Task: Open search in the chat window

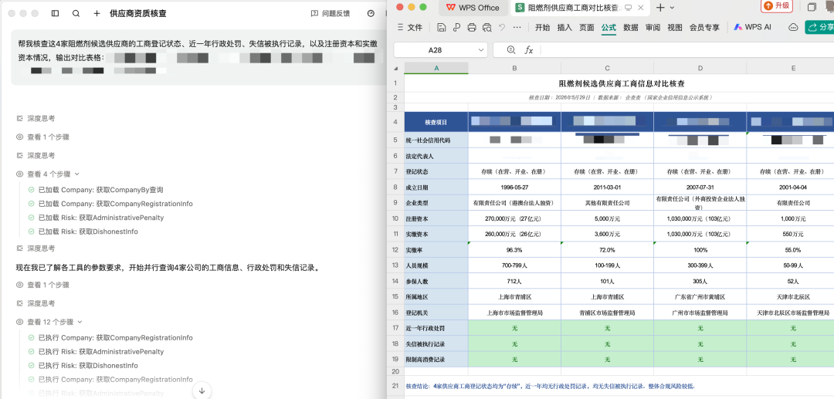Action: click(76, 13)
